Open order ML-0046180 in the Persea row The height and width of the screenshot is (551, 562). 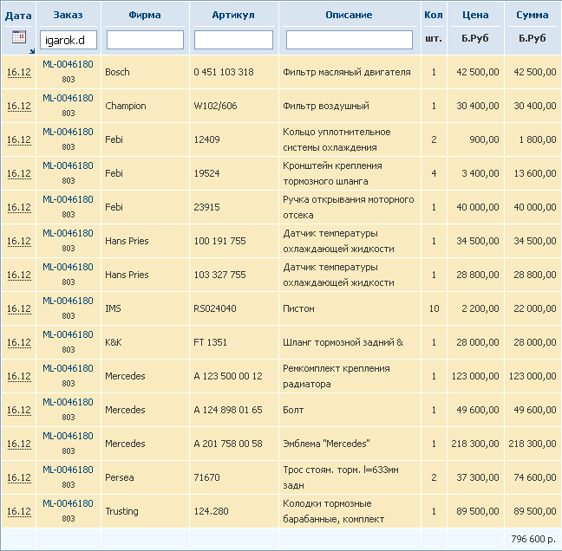[69, 470]
